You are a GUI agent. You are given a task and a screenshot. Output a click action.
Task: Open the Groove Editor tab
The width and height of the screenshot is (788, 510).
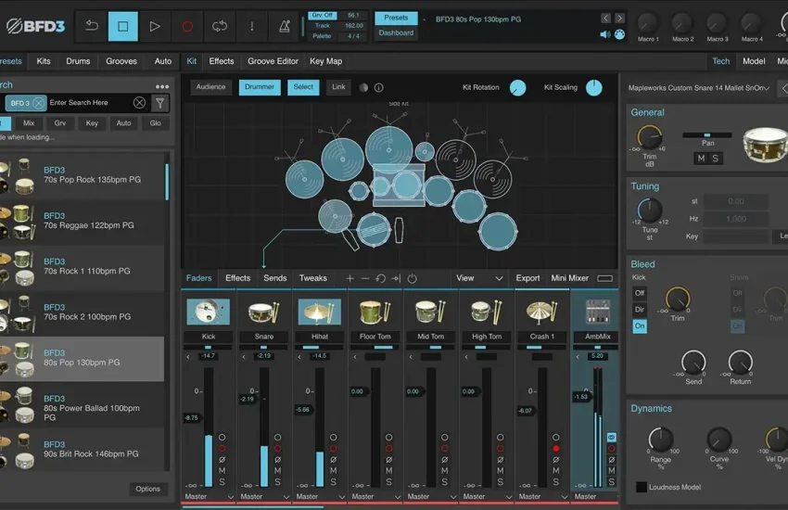[x=273, y=61]
